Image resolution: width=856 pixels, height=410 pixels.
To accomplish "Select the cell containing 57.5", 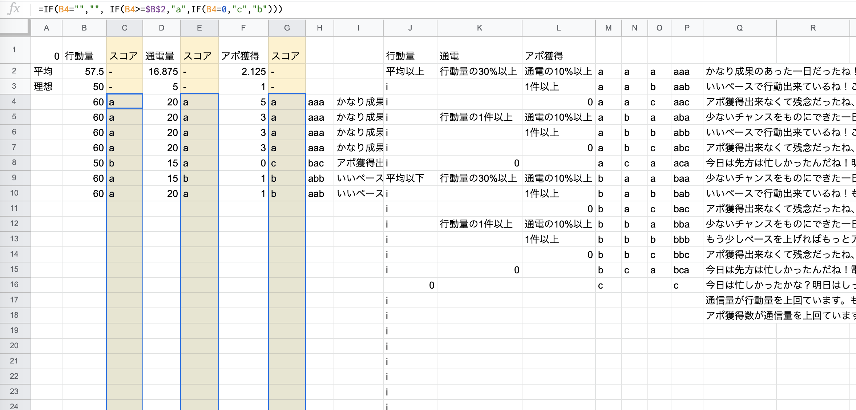I will [x=84, y=71].
